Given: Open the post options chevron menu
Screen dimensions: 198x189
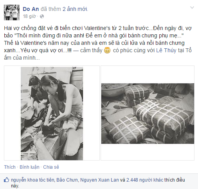Looking at the screenshot, I should [x=192, y=7].
